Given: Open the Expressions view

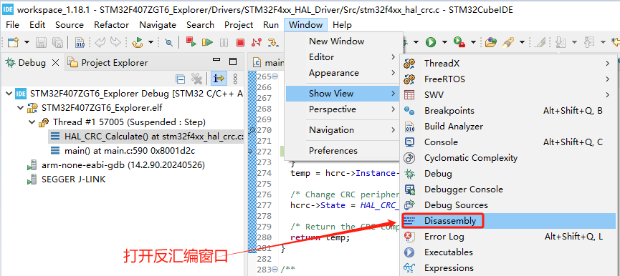Looking at the screenshot, I should pyautogui.click(x=508, y=267).
